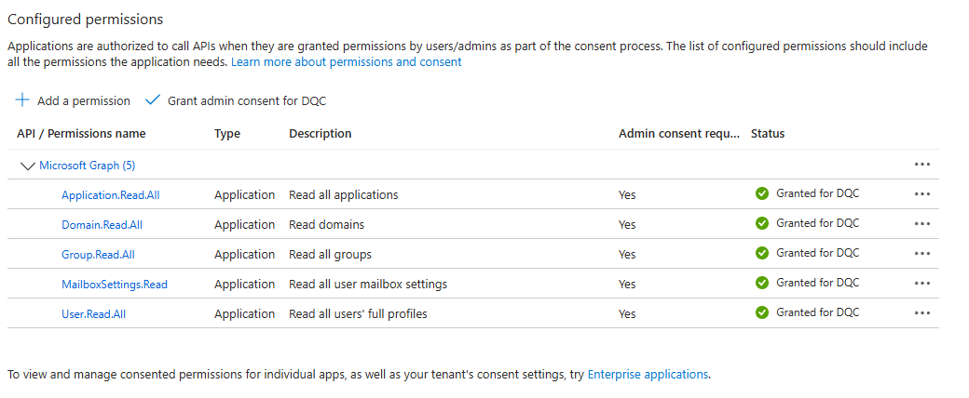Click the Description column header
The width and height of the screenshot is (969, 398).
click(x=321, y=133)
